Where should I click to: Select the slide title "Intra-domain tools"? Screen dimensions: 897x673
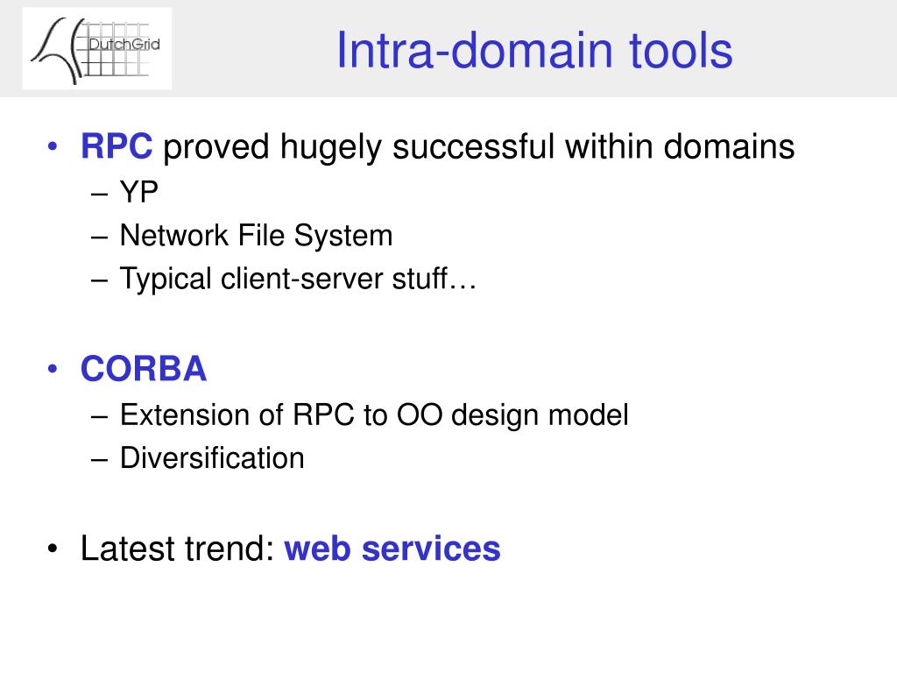click(x=534, y=50)
